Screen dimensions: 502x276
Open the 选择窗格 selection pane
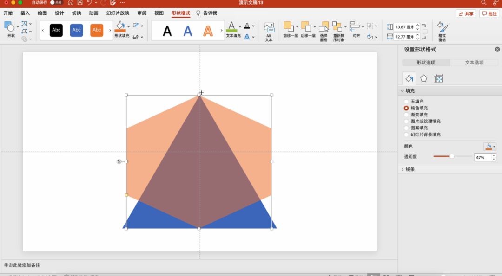tap(324, 27)
